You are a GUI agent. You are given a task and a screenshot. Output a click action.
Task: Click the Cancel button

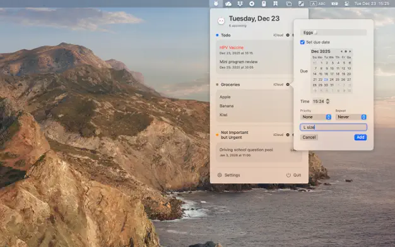tap(309, 137)
